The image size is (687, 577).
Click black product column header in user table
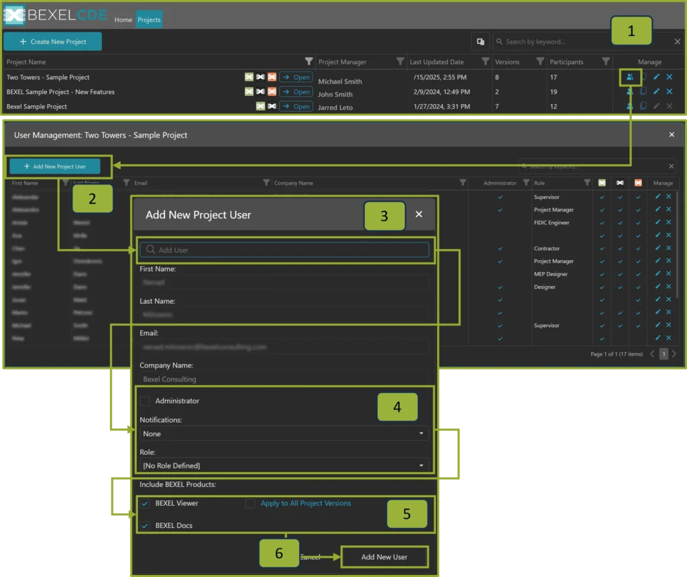click(x=620, y=183)
